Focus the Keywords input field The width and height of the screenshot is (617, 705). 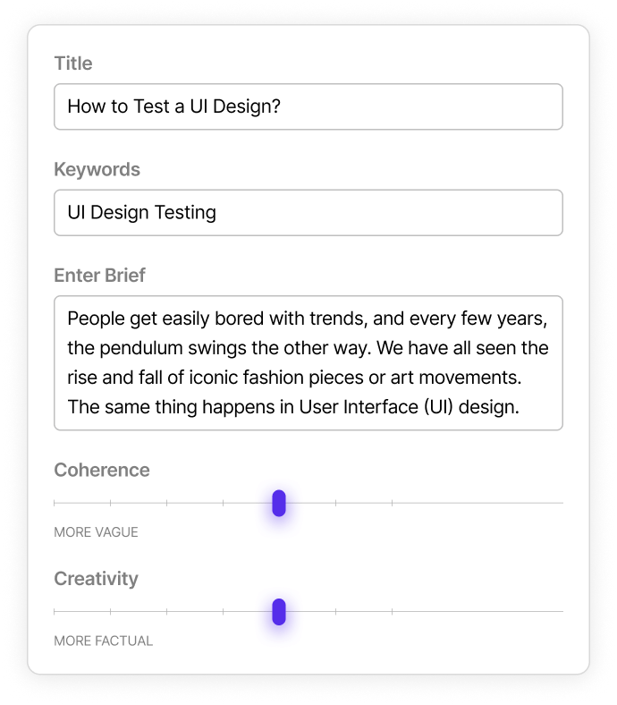(308, 212)
